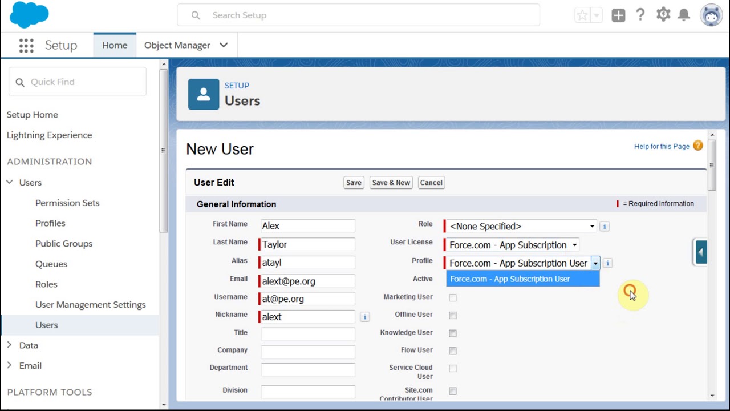The height and width of the screenshot is (411, 730).
Task: Select Force.com - App Subscription User option
Action: [510, 279]
